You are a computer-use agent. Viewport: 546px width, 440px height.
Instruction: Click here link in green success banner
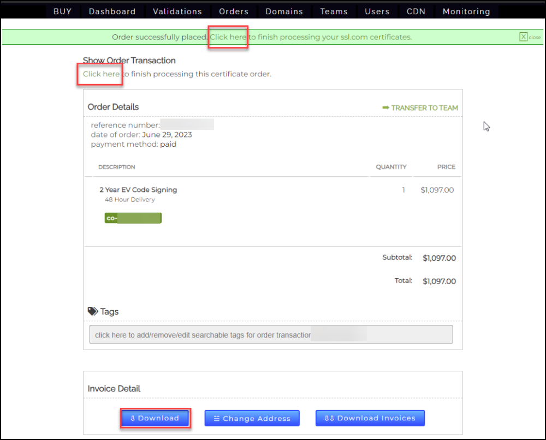click(228, 37)
